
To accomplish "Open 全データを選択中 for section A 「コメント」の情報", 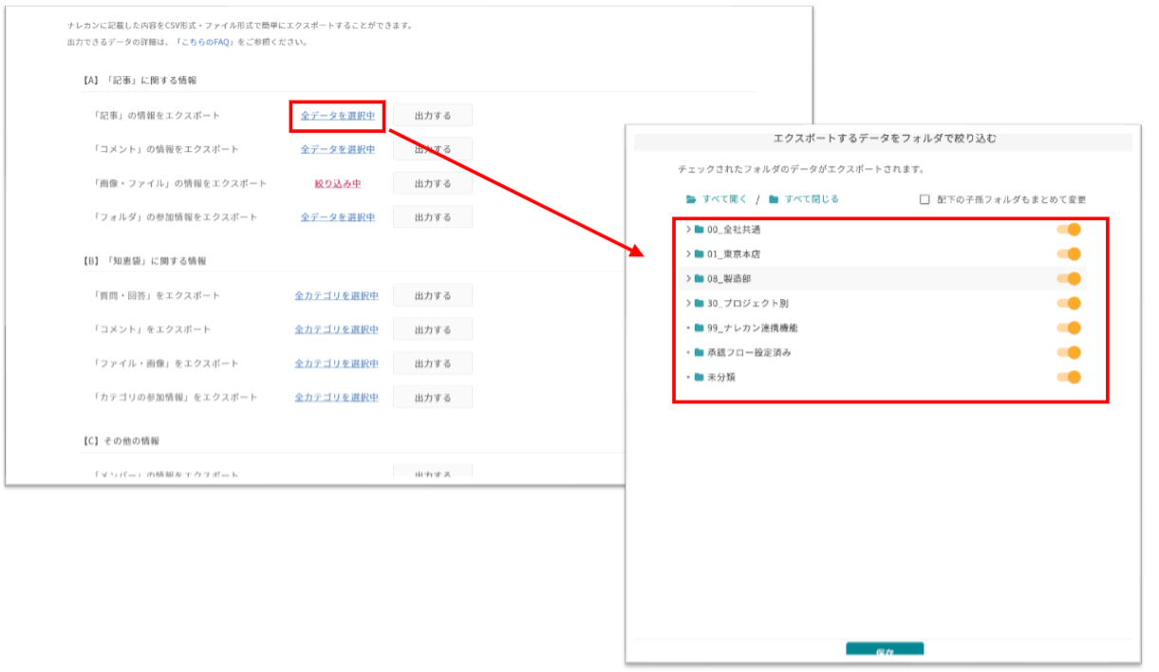I will click(338, 150).
